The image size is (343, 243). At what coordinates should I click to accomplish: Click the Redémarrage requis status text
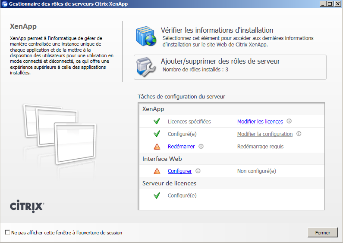[260, 146]
